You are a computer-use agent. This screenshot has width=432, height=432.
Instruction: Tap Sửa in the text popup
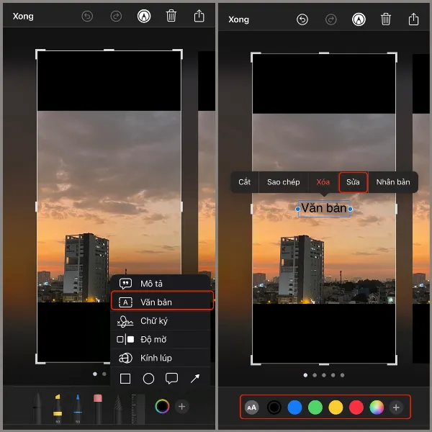pos(353,182)
